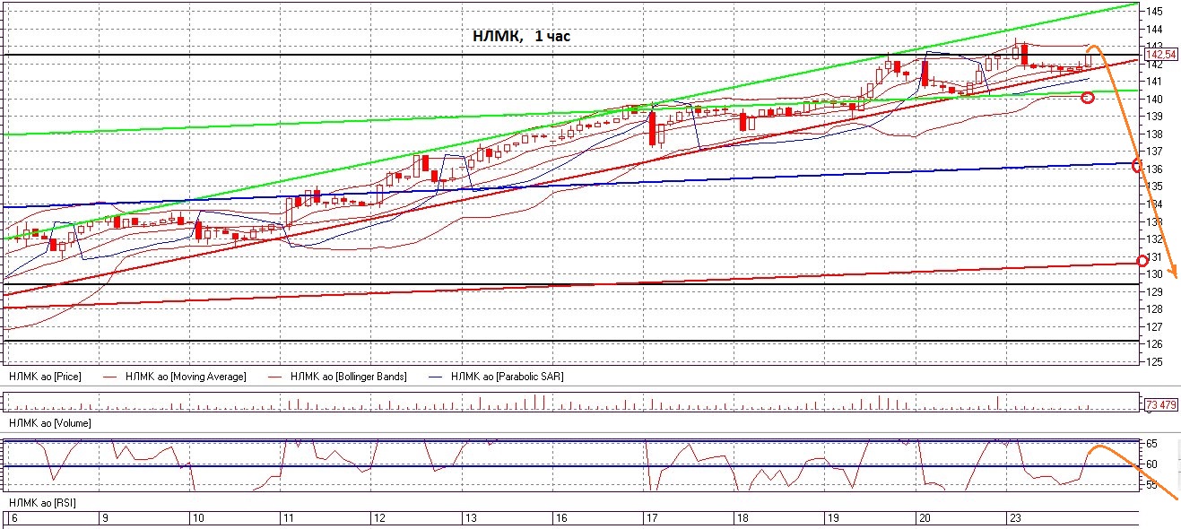Click date label 18 on time axis
Screen dimensions: 1181x529
742,519
